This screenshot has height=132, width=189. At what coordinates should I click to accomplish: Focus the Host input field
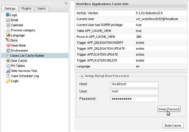click(x=134, y=84)
